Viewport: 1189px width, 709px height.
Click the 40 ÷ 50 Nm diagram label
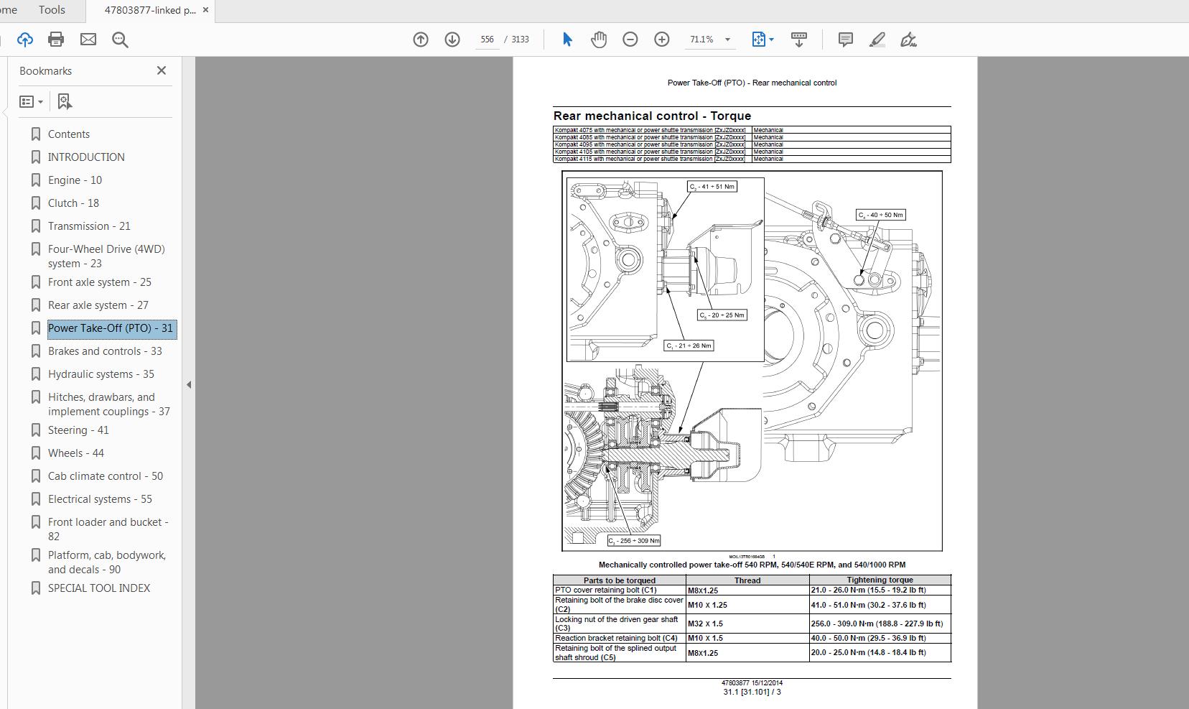point(881,215)
